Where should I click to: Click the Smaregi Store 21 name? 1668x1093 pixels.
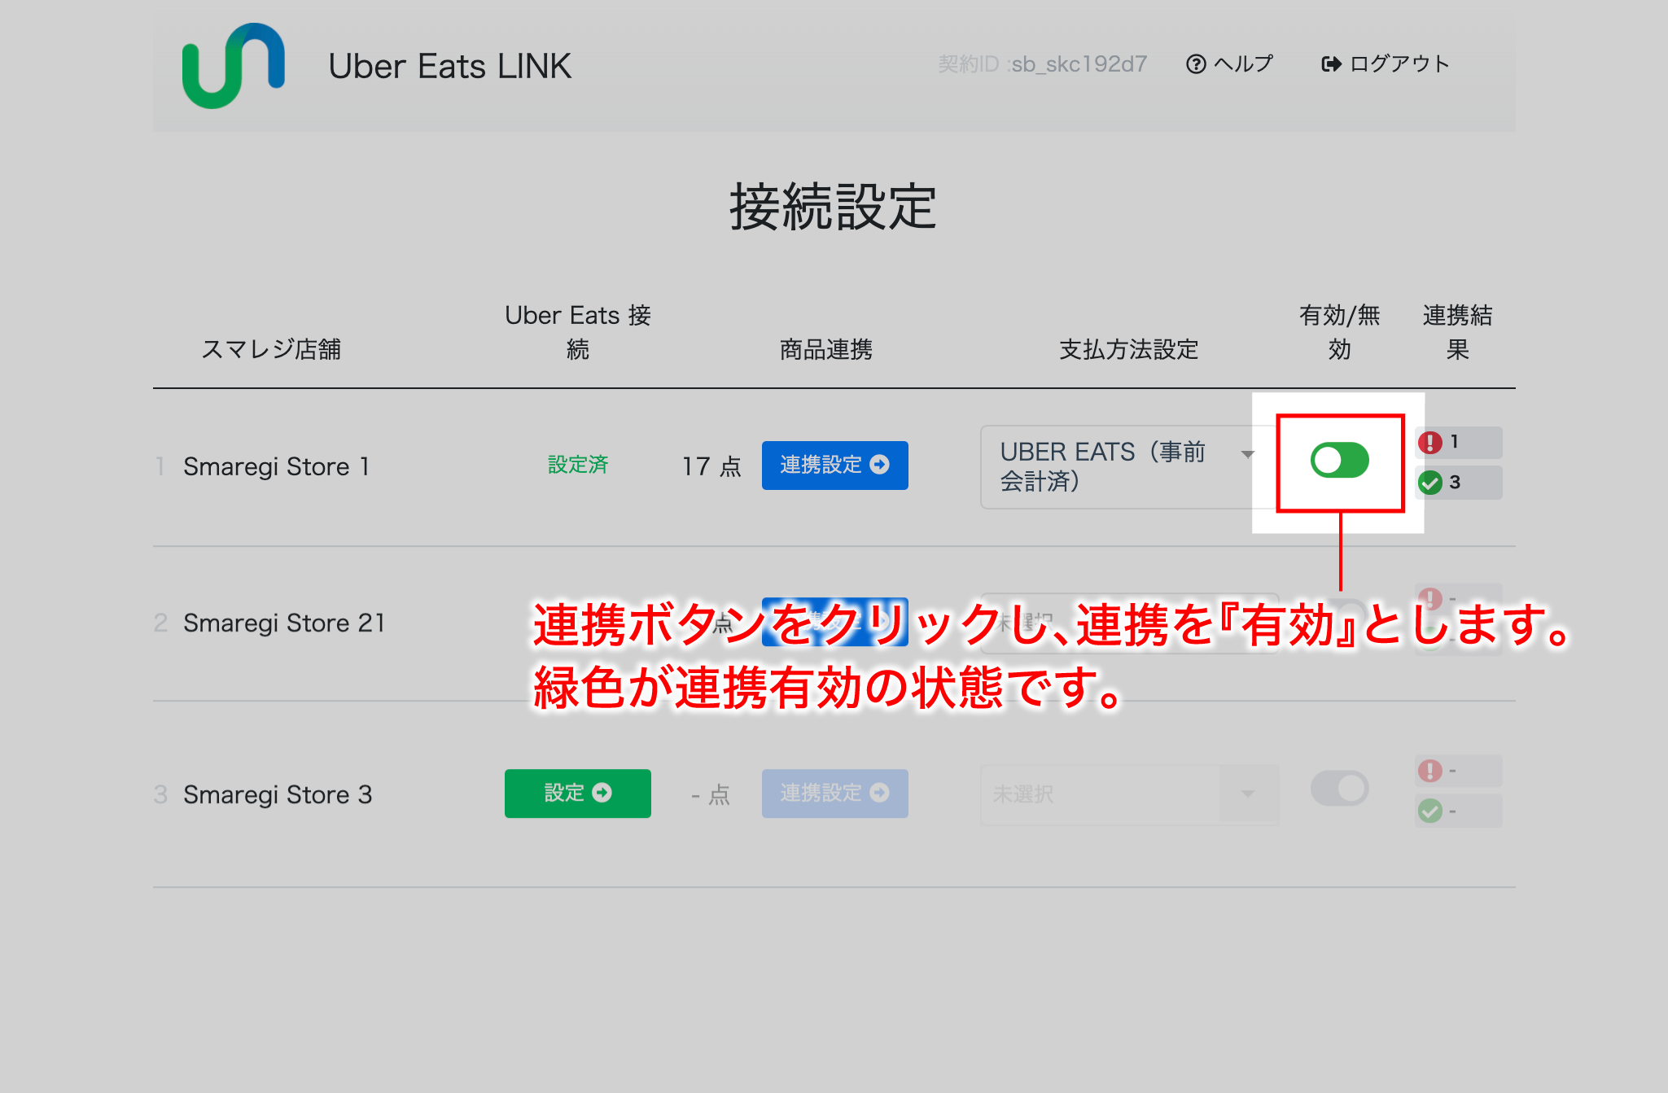pyautogui.click(x=284, y=623)
